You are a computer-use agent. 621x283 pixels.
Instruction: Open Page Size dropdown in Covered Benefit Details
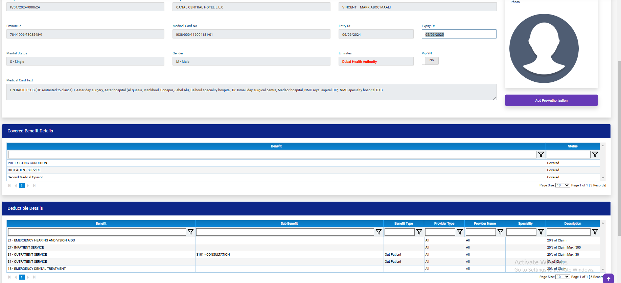coord(562,185)
